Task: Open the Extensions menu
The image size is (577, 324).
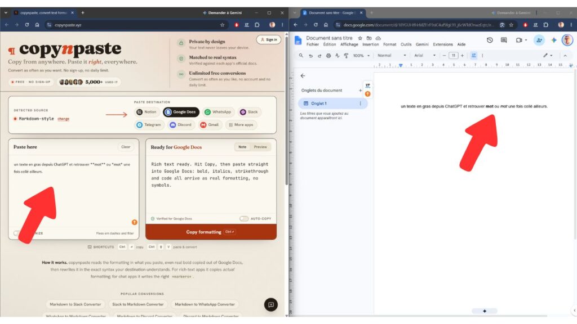Action: pos(443,44)
